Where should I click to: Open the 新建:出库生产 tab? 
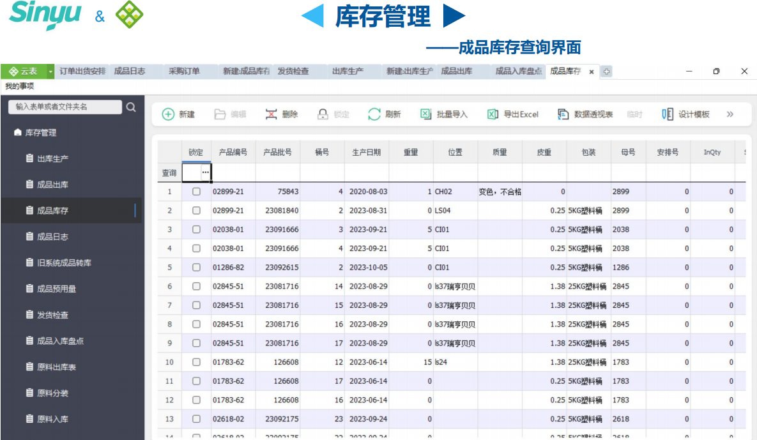[409, 72]
